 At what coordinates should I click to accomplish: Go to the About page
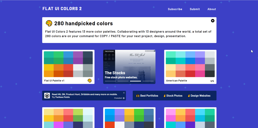pos(212,9)
